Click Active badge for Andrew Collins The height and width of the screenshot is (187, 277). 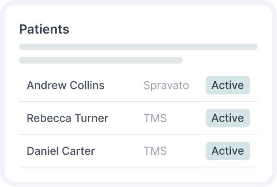coord(228,85)
